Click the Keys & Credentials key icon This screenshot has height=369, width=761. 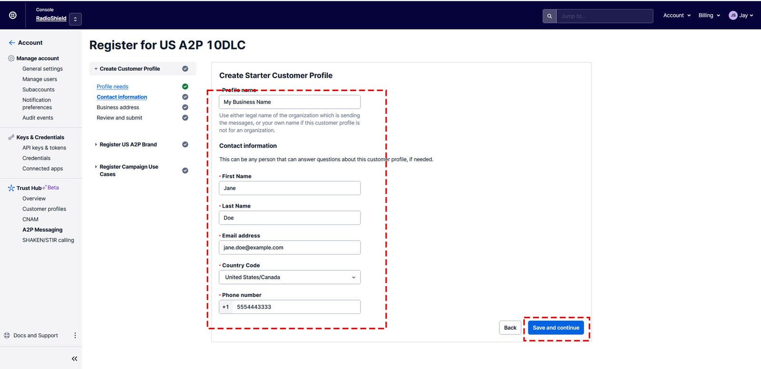pyautogui.click(x=11, y=137)
